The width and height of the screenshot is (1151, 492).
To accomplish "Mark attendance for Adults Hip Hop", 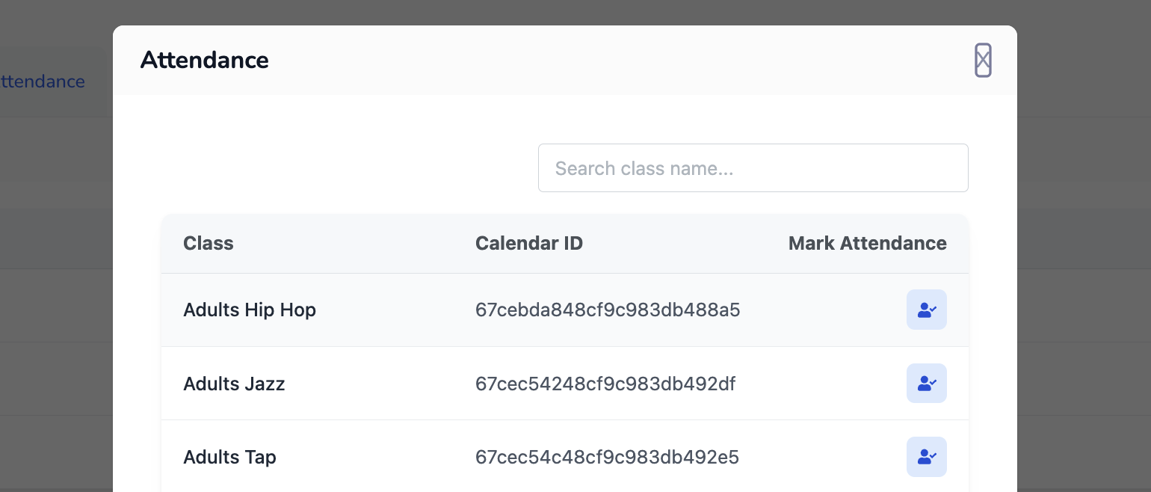I will pos(926,310).
